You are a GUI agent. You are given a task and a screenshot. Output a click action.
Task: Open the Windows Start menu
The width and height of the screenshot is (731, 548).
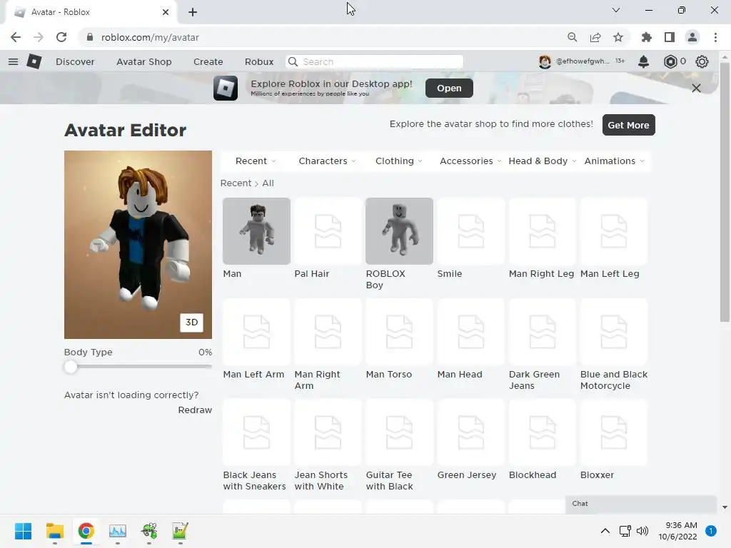pos(24,531)
